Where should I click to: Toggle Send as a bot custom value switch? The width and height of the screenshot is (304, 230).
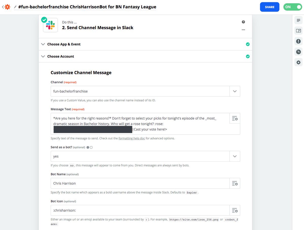pos(89,147)
